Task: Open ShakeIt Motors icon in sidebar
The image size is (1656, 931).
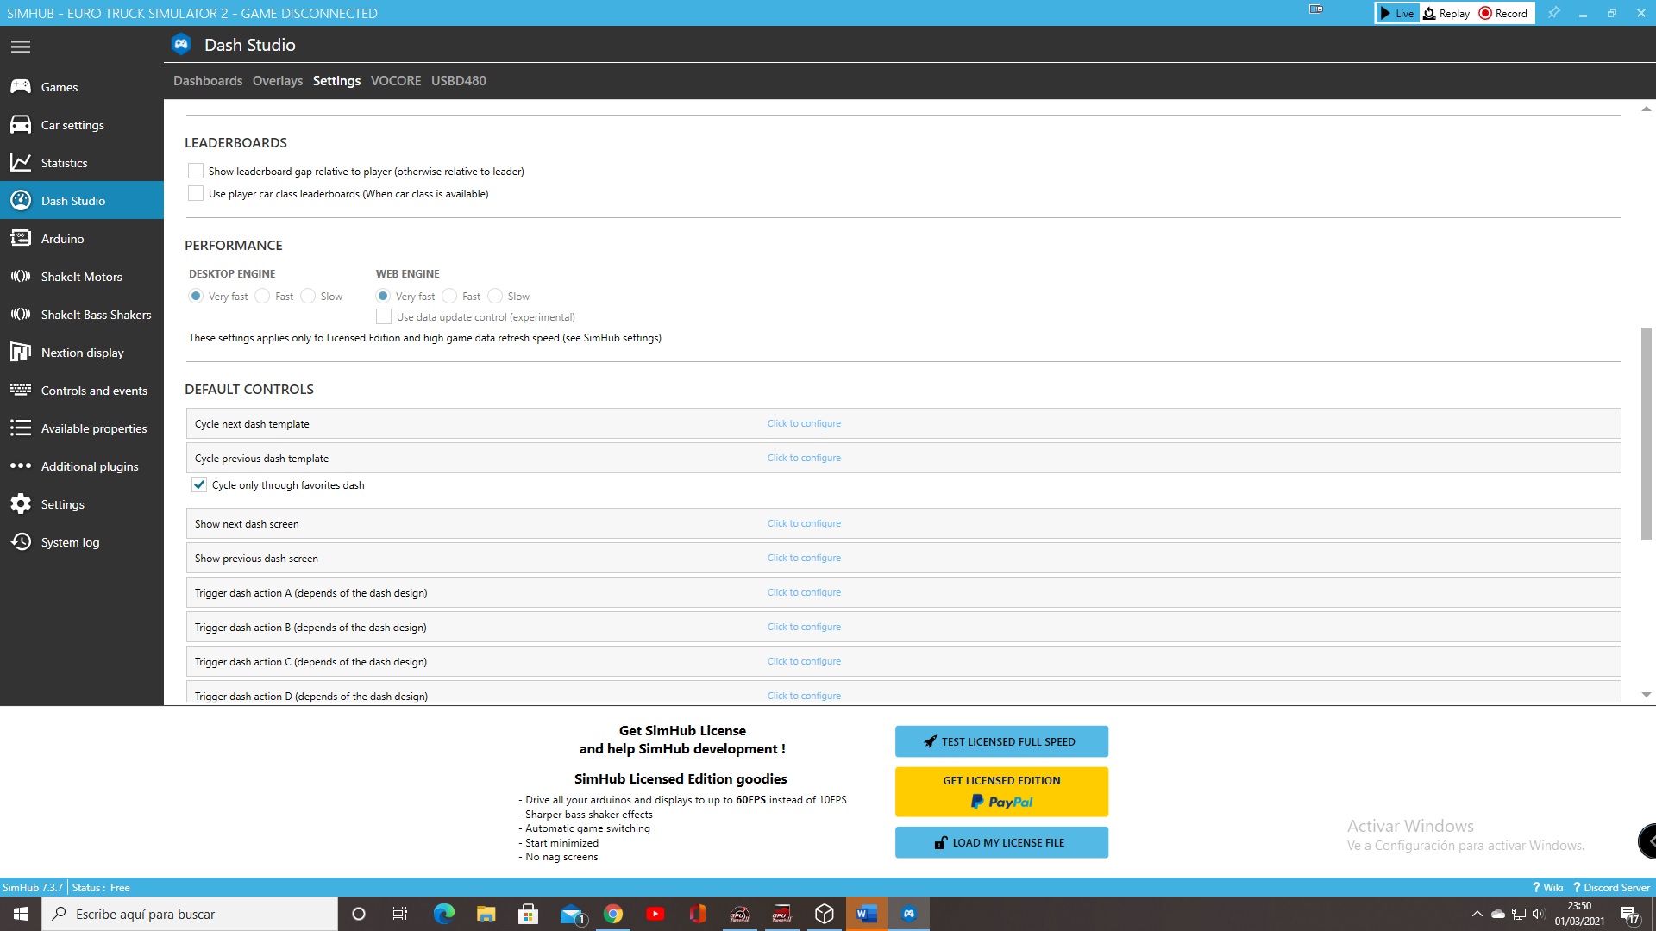Action: tap(21, 277)
